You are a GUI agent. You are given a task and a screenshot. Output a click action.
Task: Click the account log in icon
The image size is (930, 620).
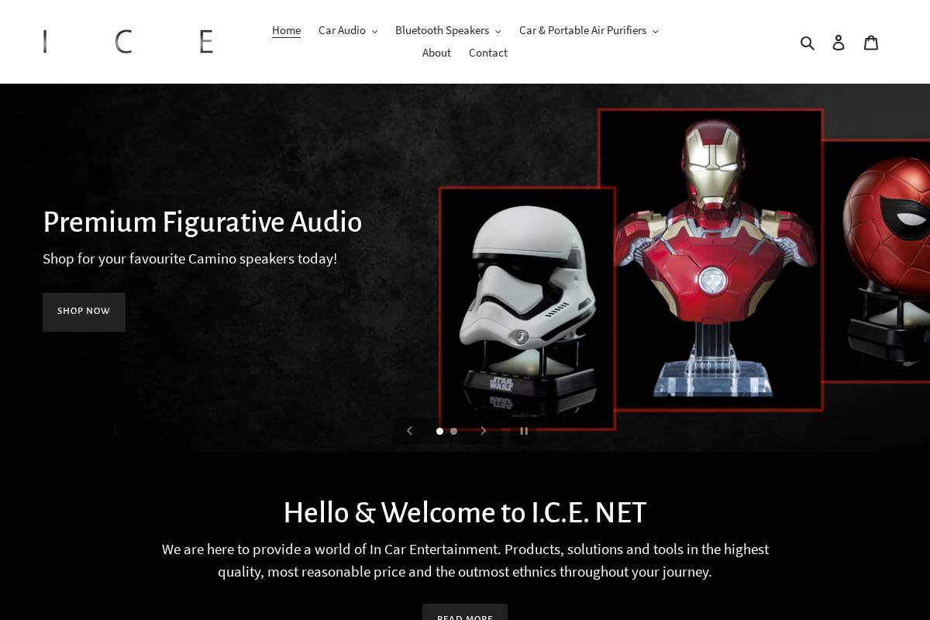(839, 43)
